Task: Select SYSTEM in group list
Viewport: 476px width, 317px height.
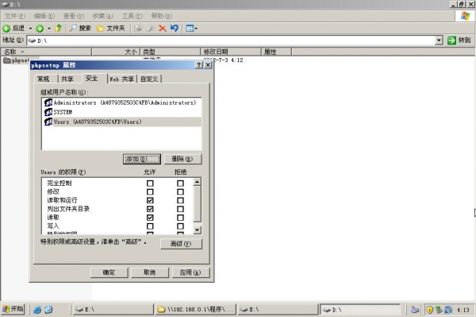Action: pyautogui.click(x=121, y=112)
